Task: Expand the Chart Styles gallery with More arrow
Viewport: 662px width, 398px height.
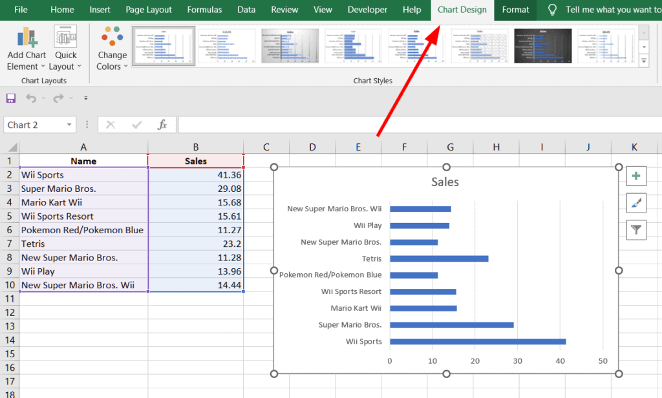Action: pyautogui.click(x=643, y=59)
